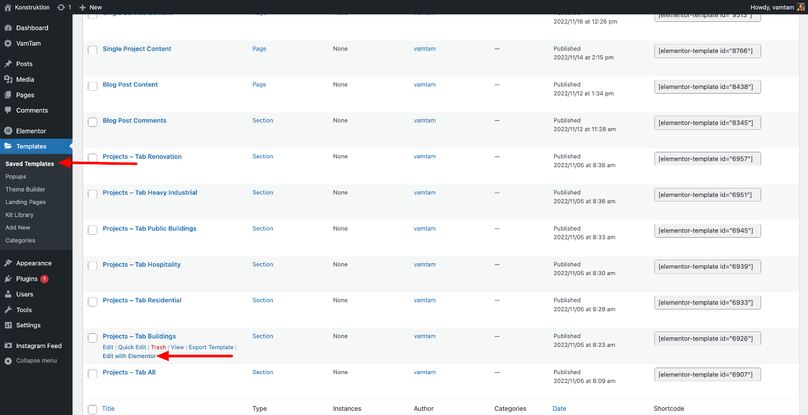Click Export Template under Tab Buildings
Screen dimensions: 808x415
pos(211,347)
